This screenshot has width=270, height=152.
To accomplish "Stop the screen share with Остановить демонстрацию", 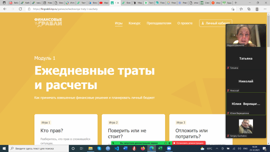I will 189,143.
